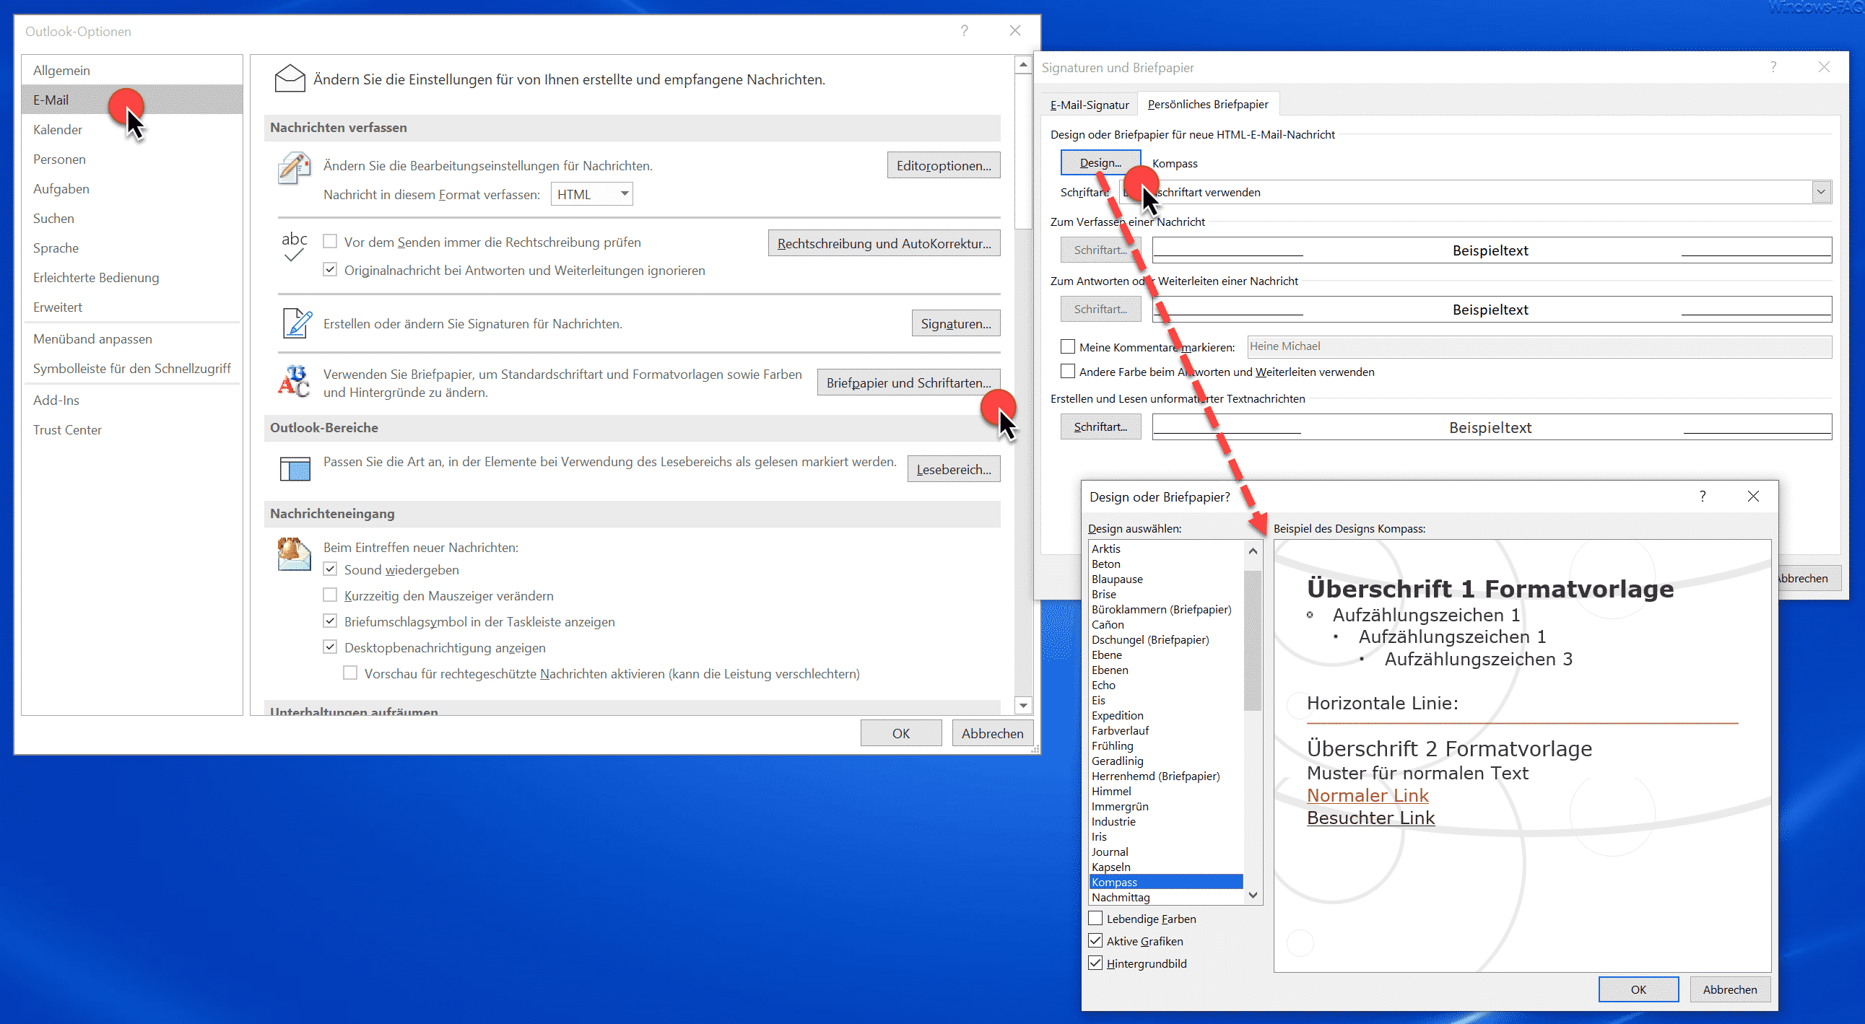This screenshot has width=1865, height=1024.
Task: Open the HTML message format dropdown
Action: coord(591,194)
